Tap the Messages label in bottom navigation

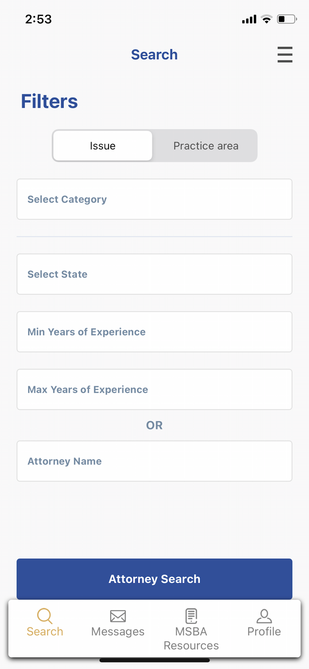117,632
